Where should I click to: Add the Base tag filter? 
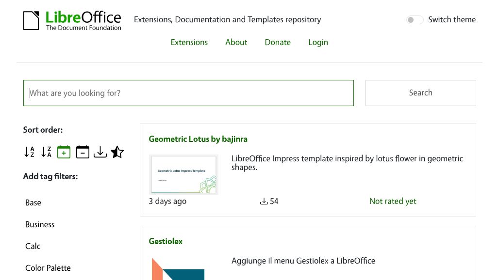point(33,202)
